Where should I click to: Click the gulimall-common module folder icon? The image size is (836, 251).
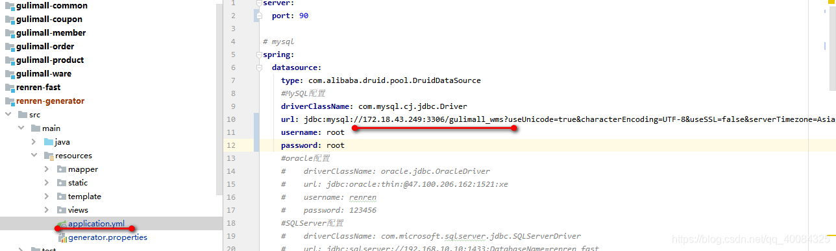click(10, 5)
